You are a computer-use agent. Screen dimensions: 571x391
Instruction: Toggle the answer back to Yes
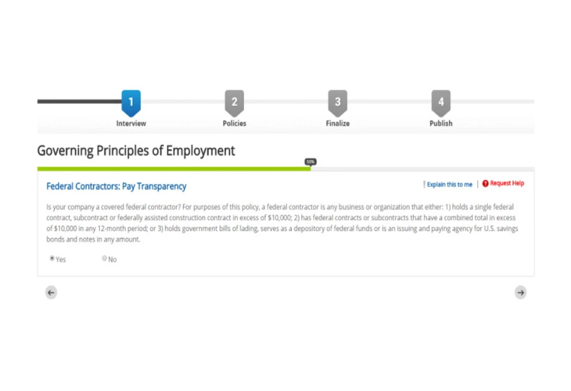[x=52, y=258]
